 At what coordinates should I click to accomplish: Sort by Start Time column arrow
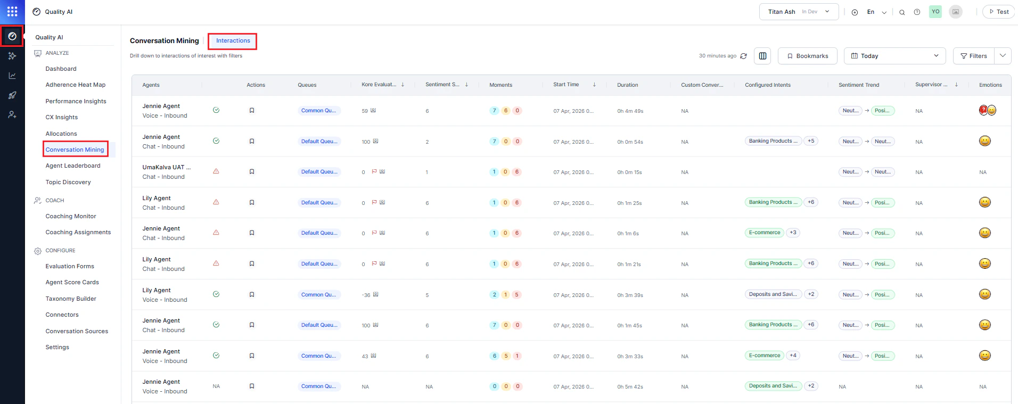point(594,85)
